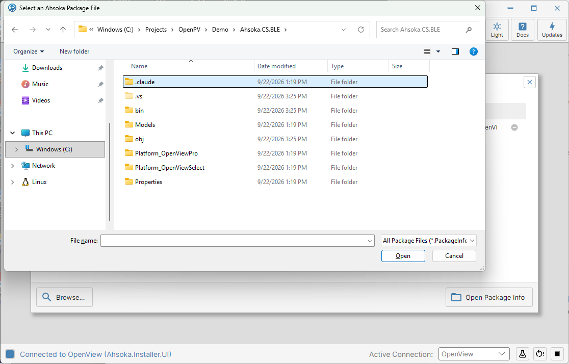The image size is (569, 364).
Task: Click Browse button in background window
Action: coord(64,297)
